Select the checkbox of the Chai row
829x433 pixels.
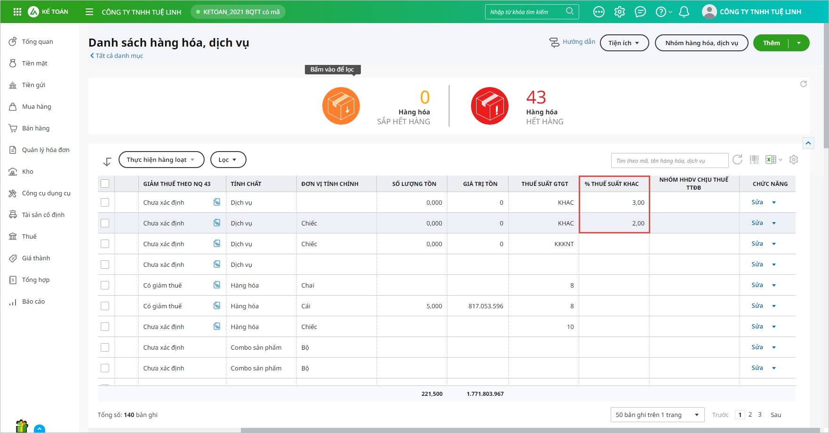coord(105,285)
